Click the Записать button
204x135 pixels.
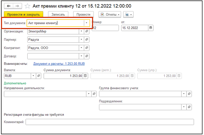[x=58, y=15]
